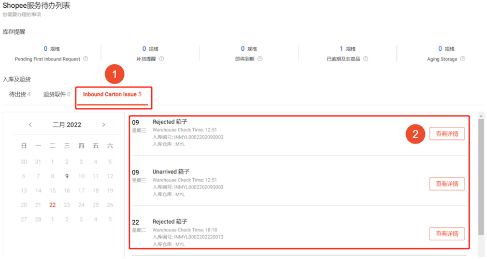Select date 23 in calendar
This screenshot has height=259, width=487.
(x=67, y=205)
